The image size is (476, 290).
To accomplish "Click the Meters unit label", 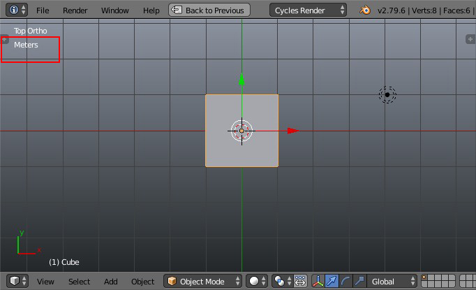I will coord(26,45).
